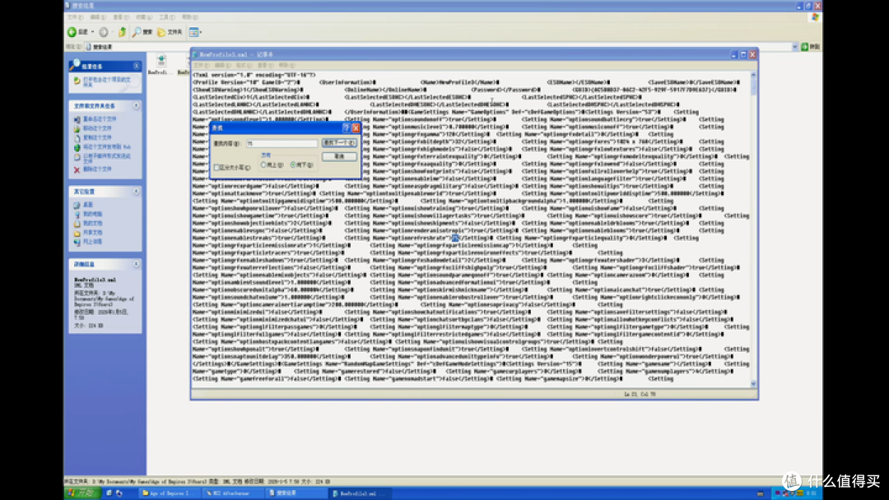The width and height of the screenshot is (889, 500).
Task: Show the Folders pane in Explorer toolbar
Action: pos(170,32)
